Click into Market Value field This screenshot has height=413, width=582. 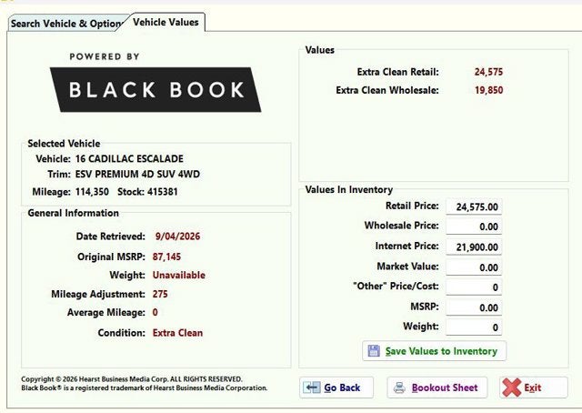tap(474, 267)
